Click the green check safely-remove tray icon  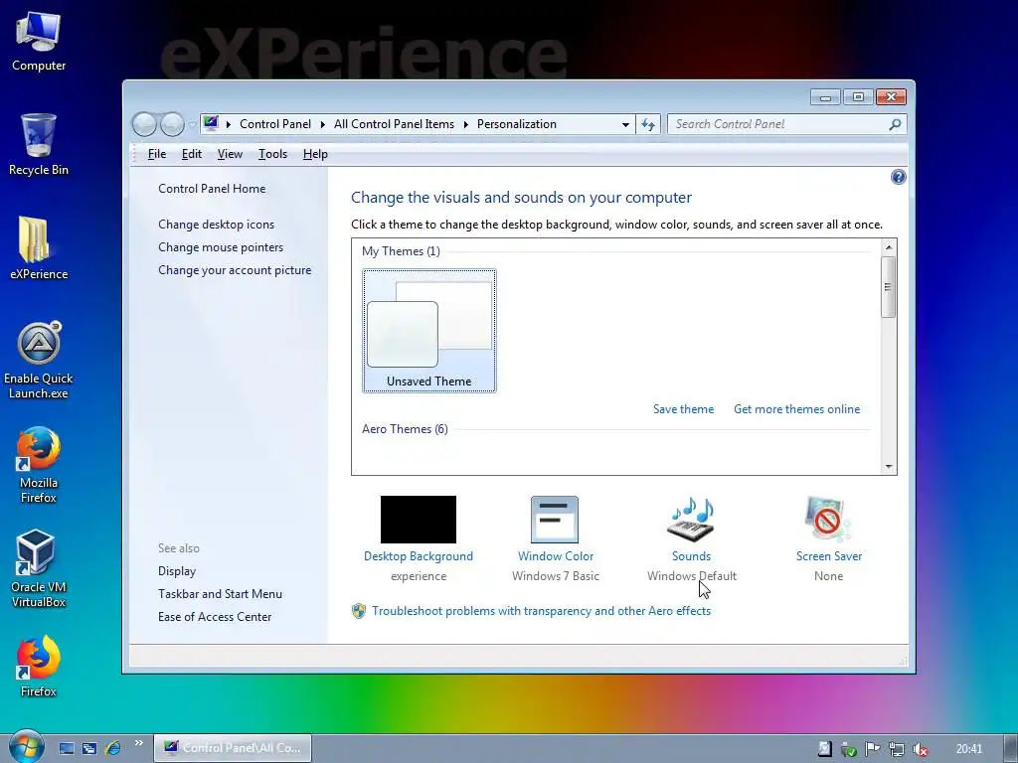(849, 749)
